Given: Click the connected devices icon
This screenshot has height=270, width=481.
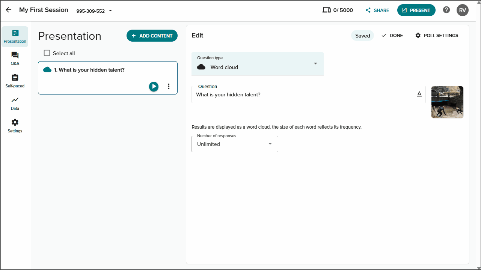Looking at the screenshot, I should click(327, 10).
